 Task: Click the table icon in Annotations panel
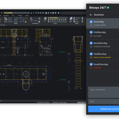click(39, 22)
